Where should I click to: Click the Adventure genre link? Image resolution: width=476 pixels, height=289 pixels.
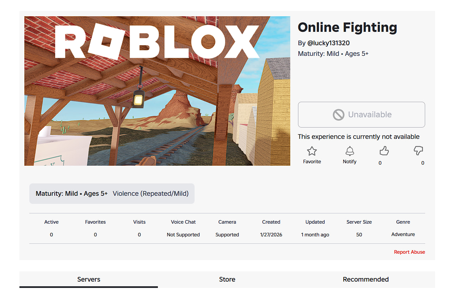(x=403, y=234)
